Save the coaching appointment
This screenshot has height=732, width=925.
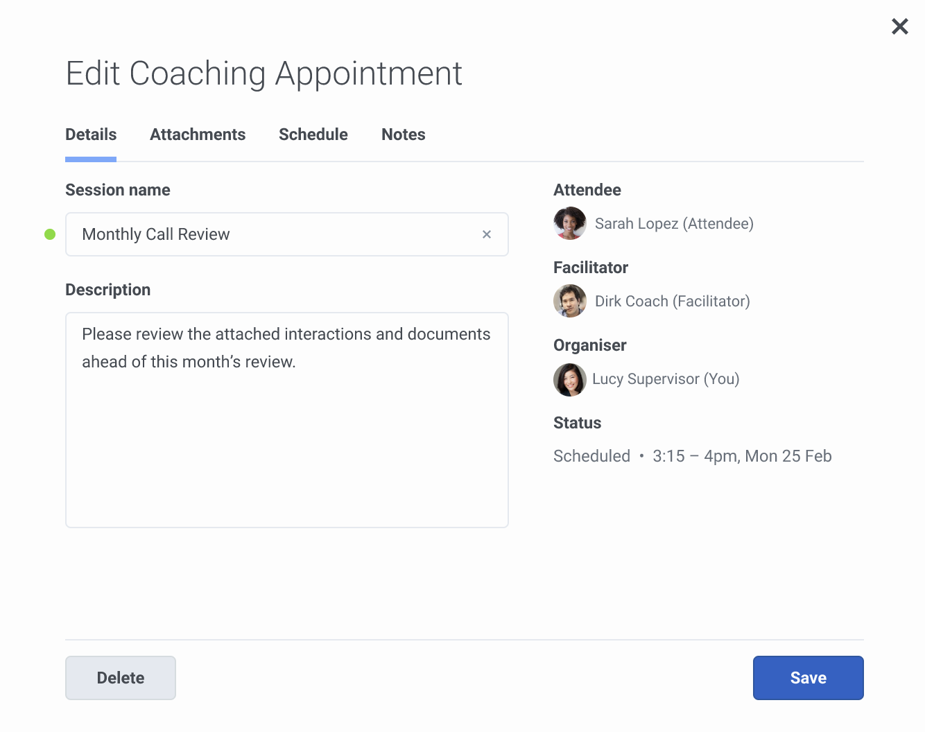(x=808, y=678)
